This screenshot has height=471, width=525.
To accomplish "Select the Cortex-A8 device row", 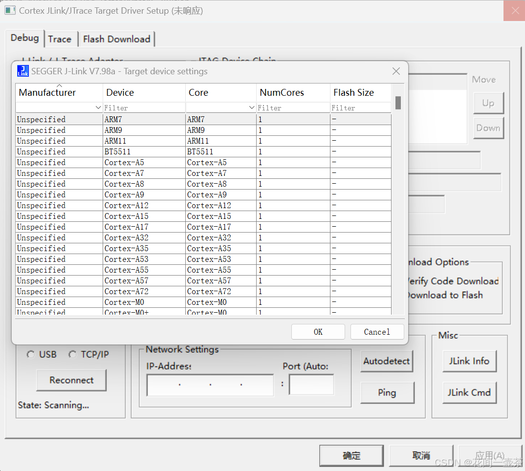I will (203, 184).
